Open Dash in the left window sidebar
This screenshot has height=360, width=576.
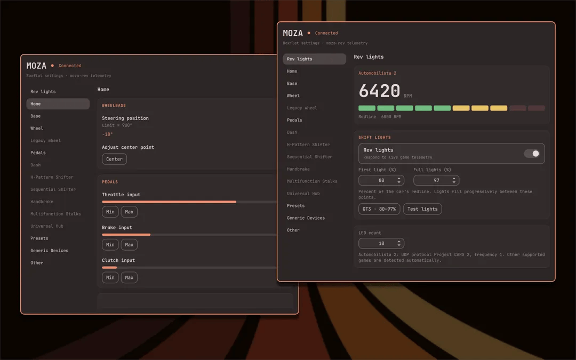(x=58, y=165)
